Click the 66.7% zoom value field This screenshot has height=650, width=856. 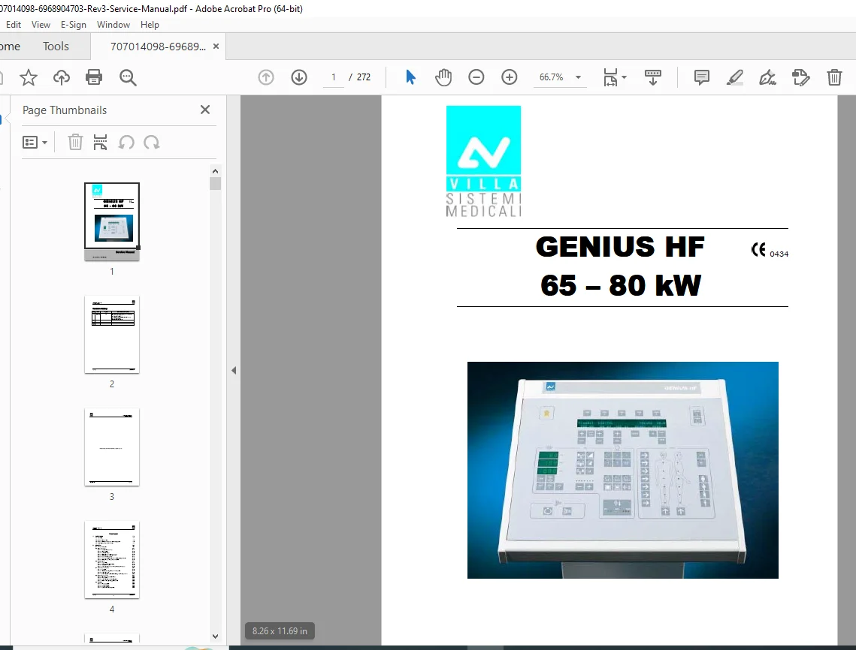pos(552,77)
